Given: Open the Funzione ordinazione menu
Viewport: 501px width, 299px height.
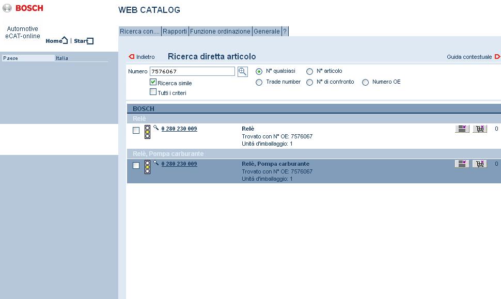Looking at the screenshot, I should (220, 32).
